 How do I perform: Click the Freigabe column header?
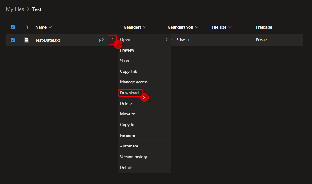coord(264,27)
